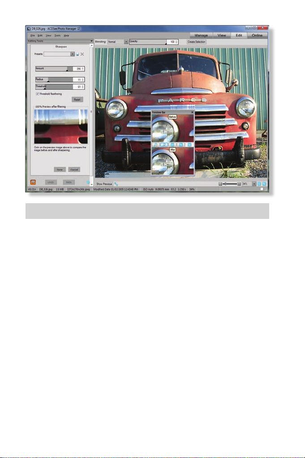Image resolution: width=305 pixels, height=458 pixels.
Task: Delete preset using the X icon
Action: click(82, 54)
